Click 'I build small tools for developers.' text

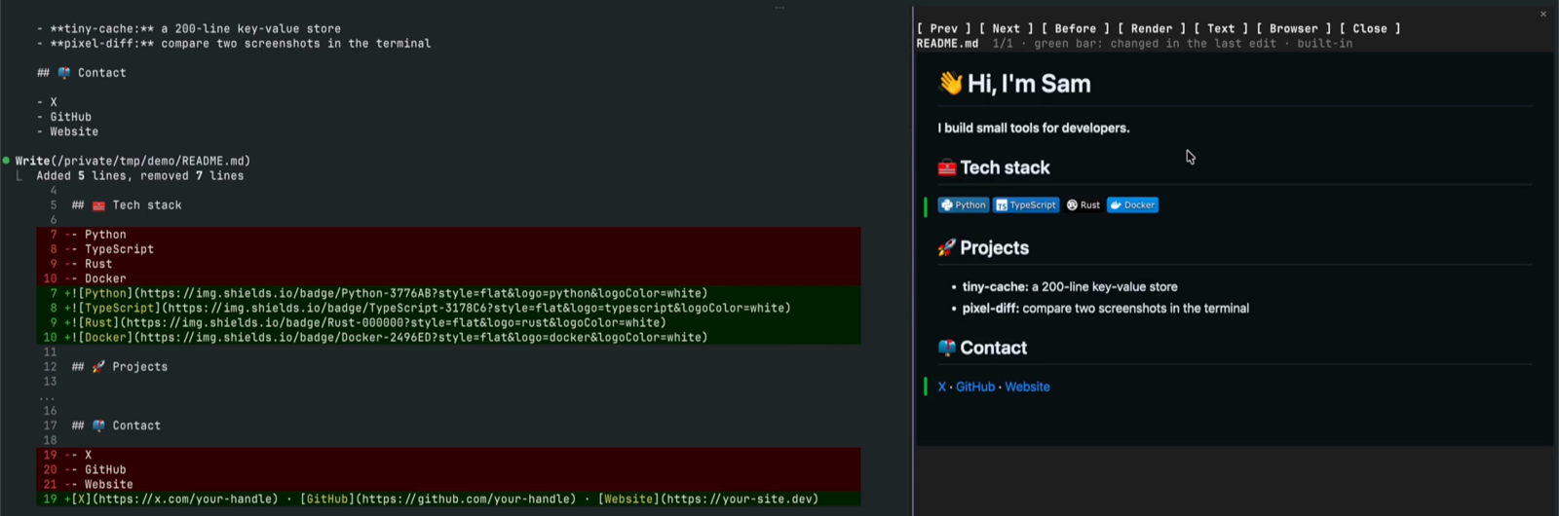point(1034,128)
